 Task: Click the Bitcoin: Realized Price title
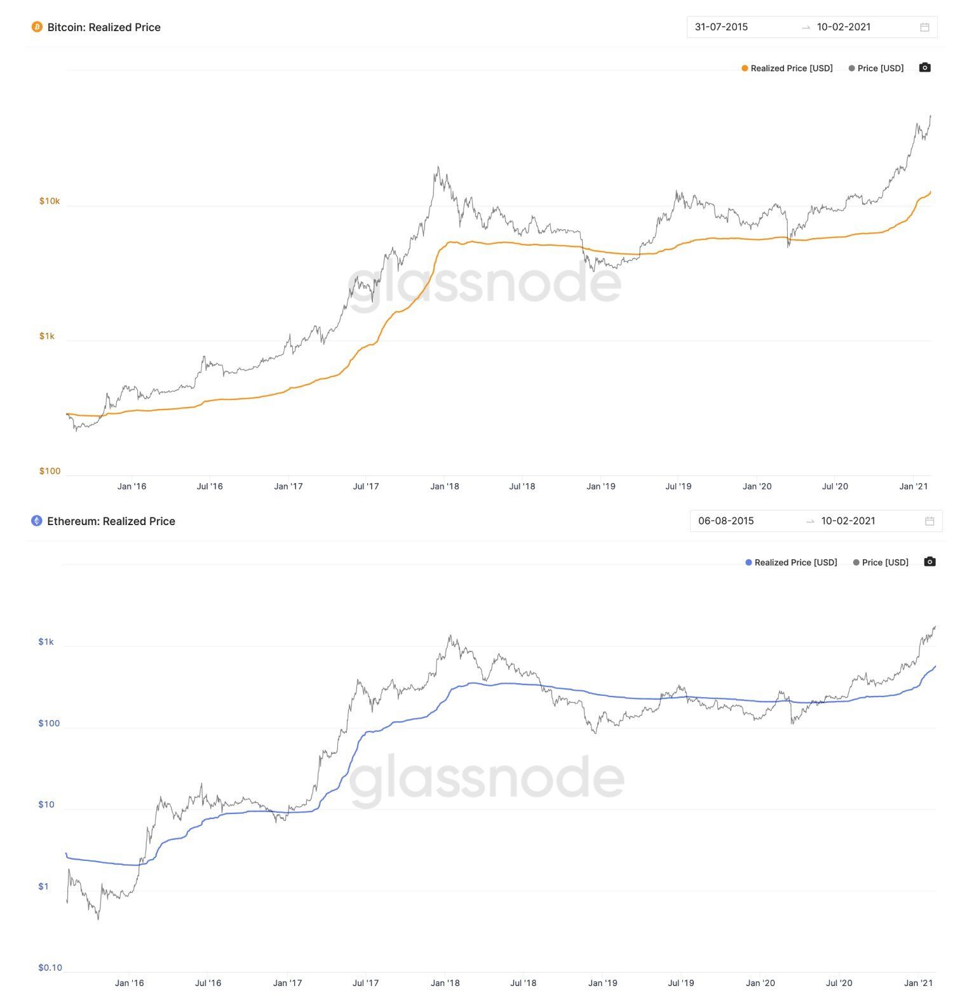pyautogui.click(x=105, y=27)
